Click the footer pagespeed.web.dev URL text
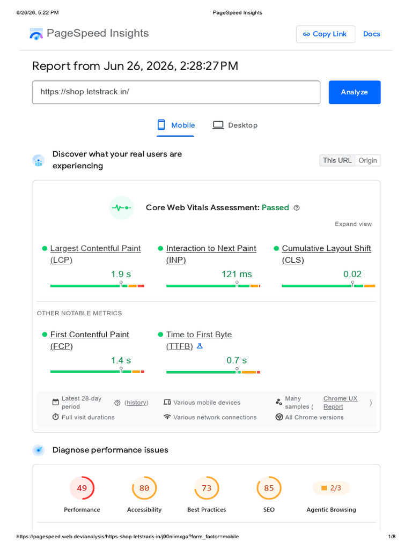The height and width of the screenshot is (549, 412). point(128,536)
